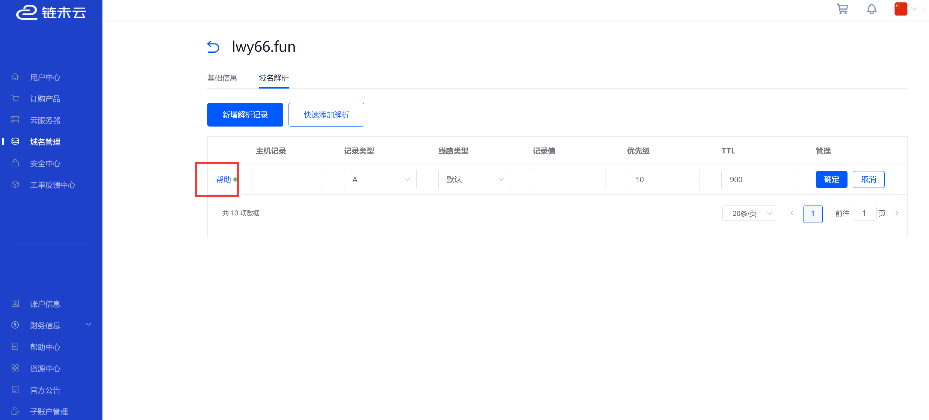Open 帮助中心 in sidebar

click(x=45, y=347)
